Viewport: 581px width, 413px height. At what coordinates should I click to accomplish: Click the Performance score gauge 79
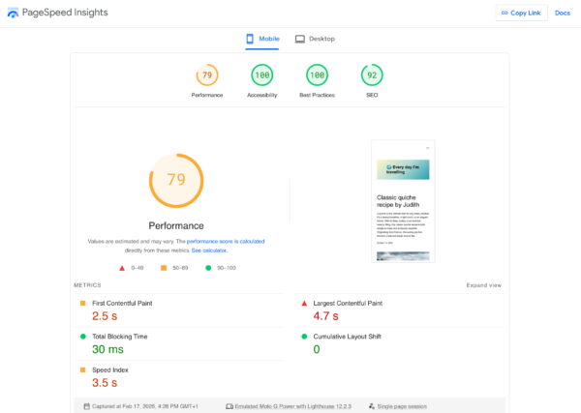pyautogui.click(x=206, y=75)
